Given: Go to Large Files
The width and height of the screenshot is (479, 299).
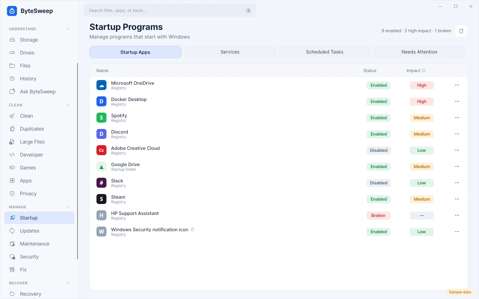Looking at the screenshot, I should click(x=39, y=142).
